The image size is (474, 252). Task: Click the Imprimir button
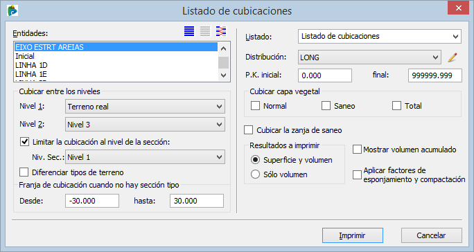(353, 235)
